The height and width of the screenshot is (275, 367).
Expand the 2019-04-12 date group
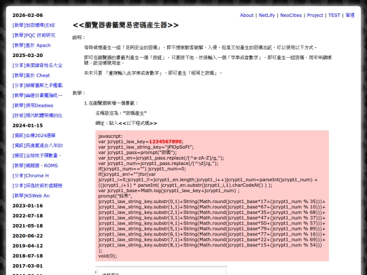28,246
